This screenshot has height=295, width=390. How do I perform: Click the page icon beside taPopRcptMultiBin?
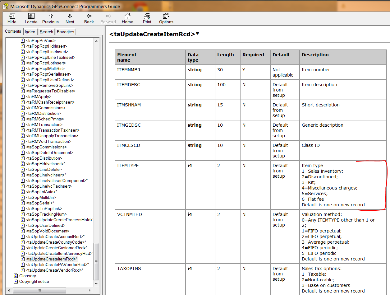point(22,68)
